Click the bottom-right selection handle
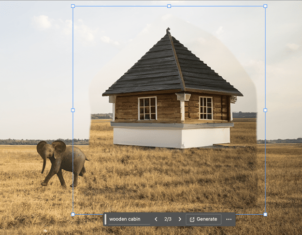 265,214
